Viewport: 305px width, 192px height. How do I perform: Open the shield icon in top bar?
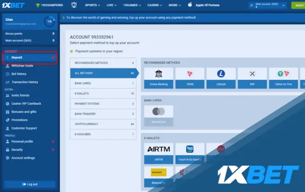74,5
